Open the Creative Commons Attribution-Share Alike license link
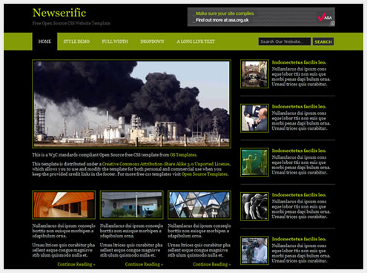Screen dimensions: 367x273 tap(166, 164)
